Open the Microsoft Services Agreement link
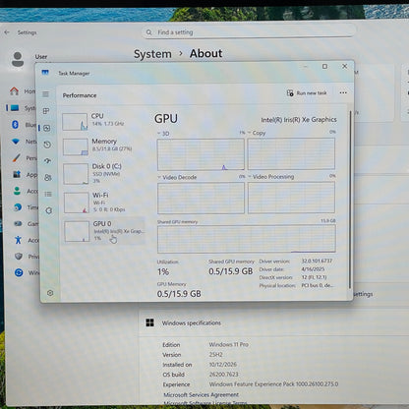Image resolution: width=409 pixels, height=409 pixels. pos(201,394)
